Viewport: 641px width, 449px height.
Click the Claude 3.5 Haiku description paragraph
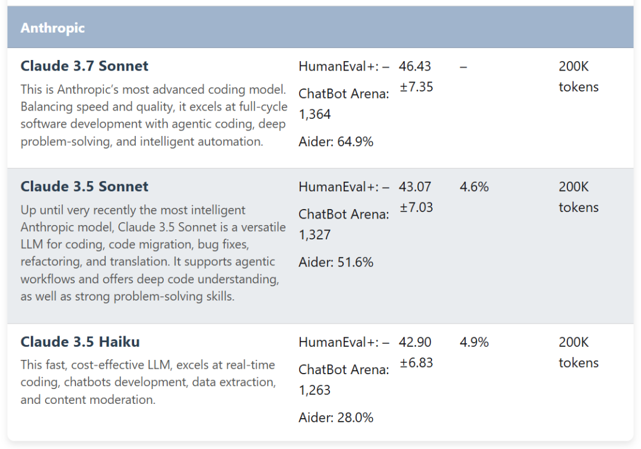148,382
